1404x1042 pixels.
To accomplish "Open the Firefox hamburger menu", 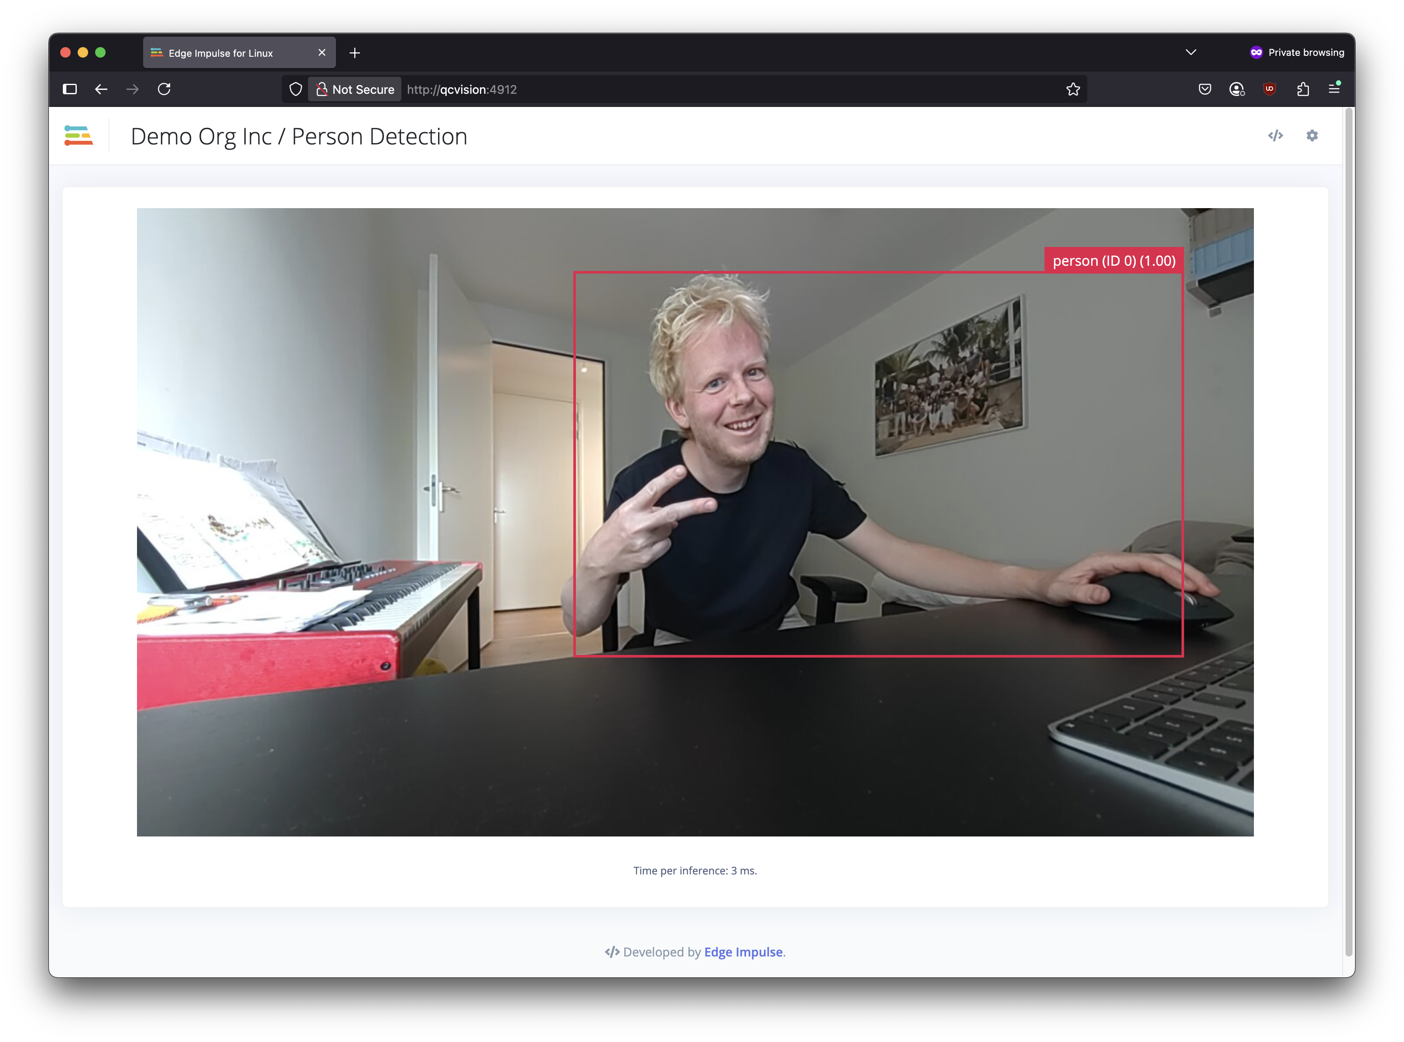I will [1334, 89].
